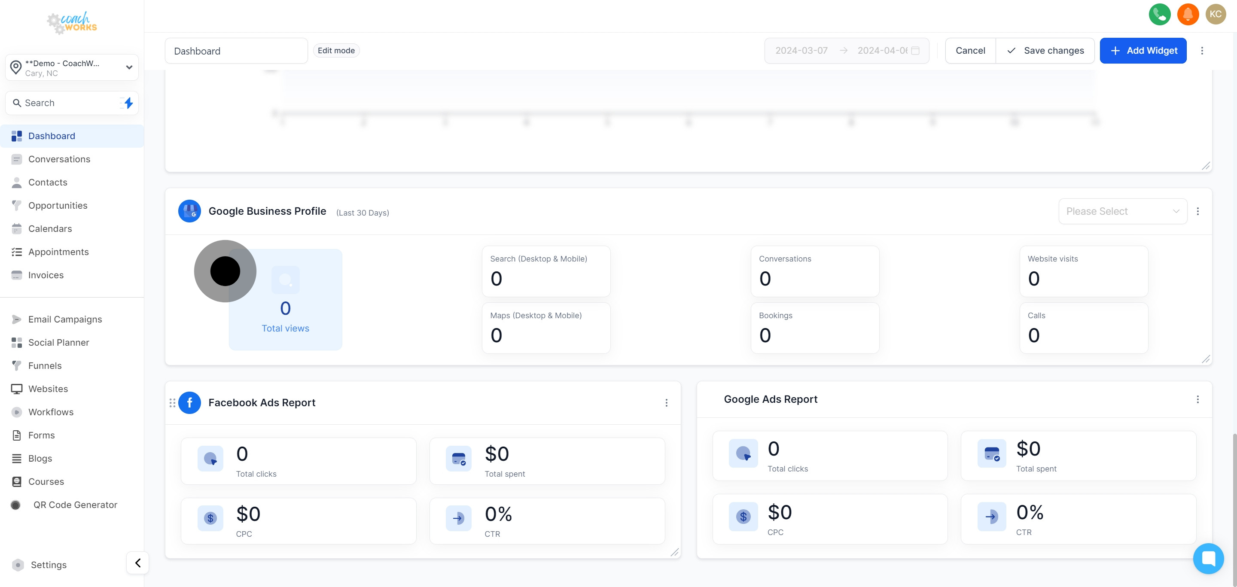Click the green phone dialer icon
Image resolution: width=1237 pixels, height=587 pixels.
(x=1159, y=14)
